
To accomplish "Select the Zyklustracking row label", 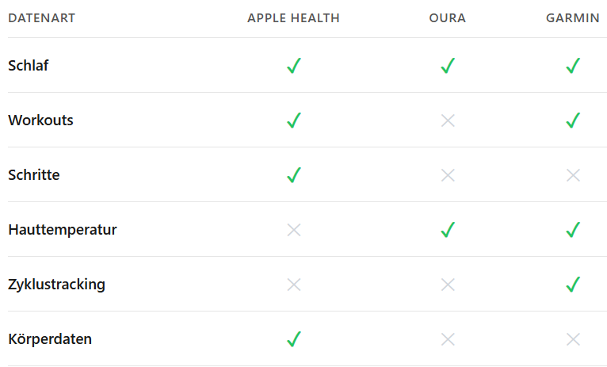I will [x=56, y=285].
